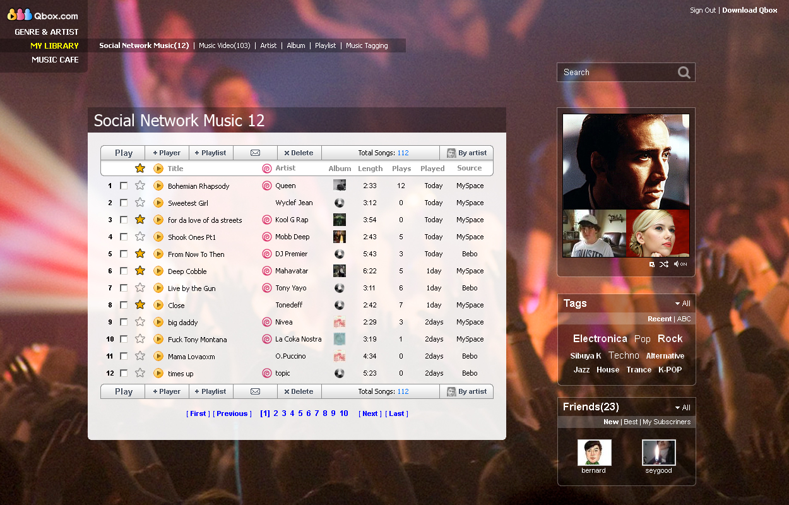The image size is (789, 505).
Task: Click the Qbox.com logo
Action: coord(43,15)
